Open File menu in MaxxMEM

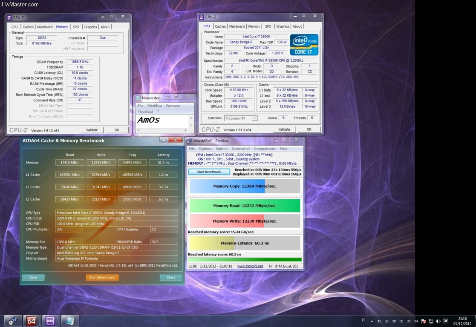[x=192, y=149]
